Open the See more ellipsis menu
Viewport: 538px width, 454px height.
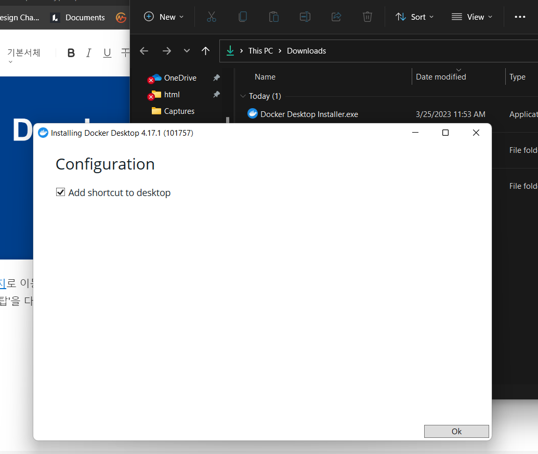click(x=520, y=17)
